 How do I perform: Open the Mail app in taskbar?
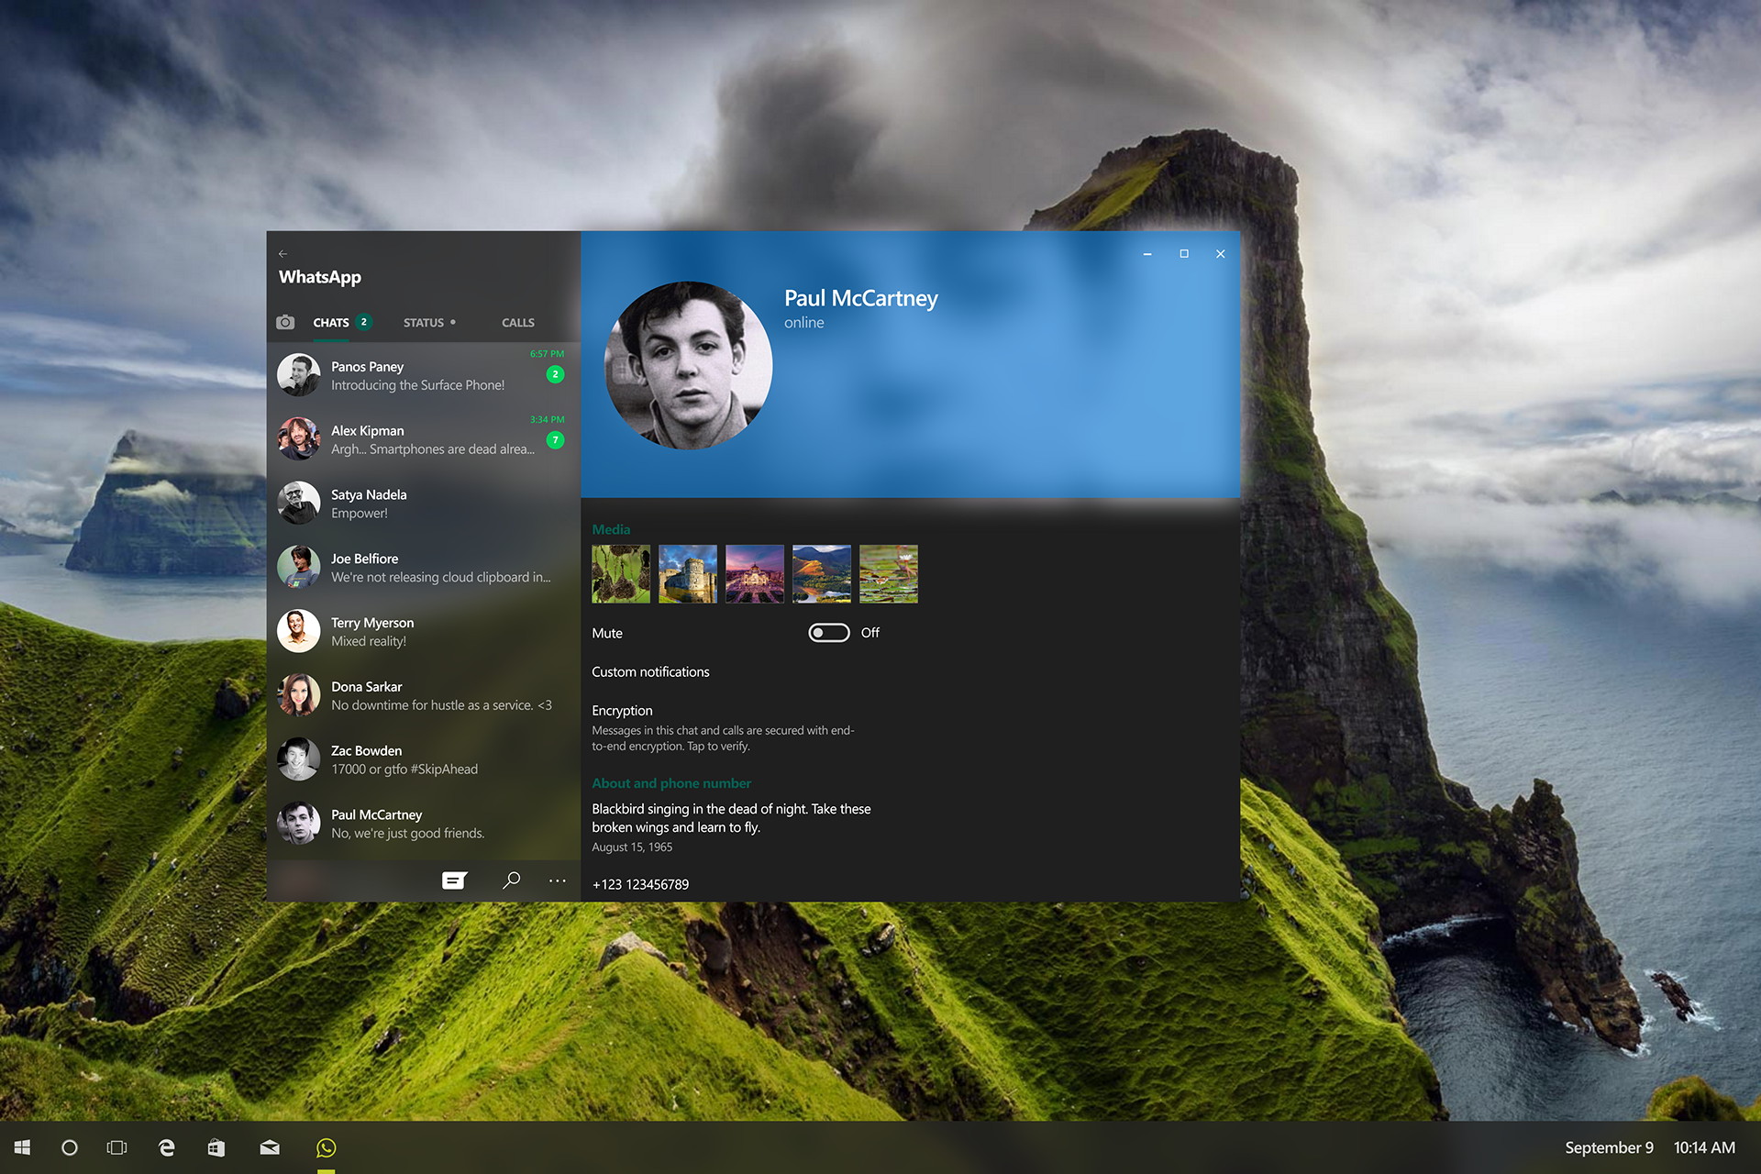(270, 1147)
